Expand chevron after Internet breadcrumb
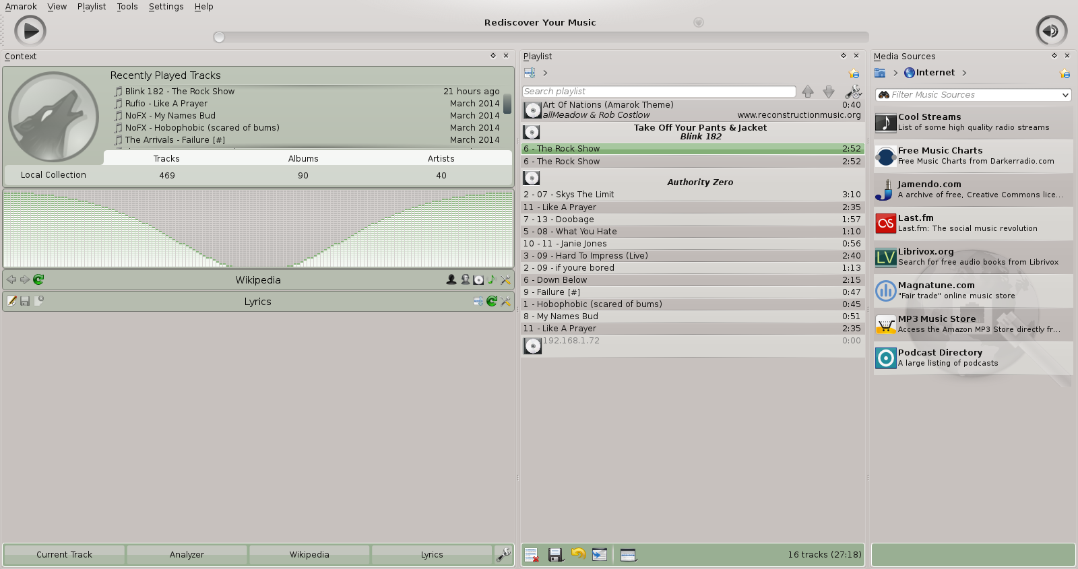The image size is (1078, 569). coord(964,73)
